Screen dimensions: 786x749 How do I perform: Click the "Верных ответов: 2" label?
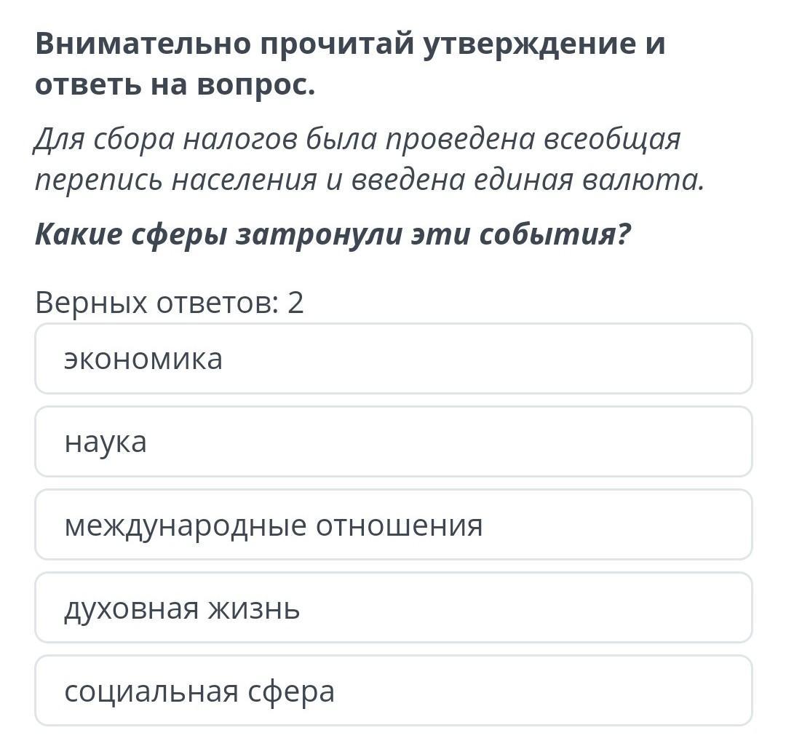coord(169,303)
